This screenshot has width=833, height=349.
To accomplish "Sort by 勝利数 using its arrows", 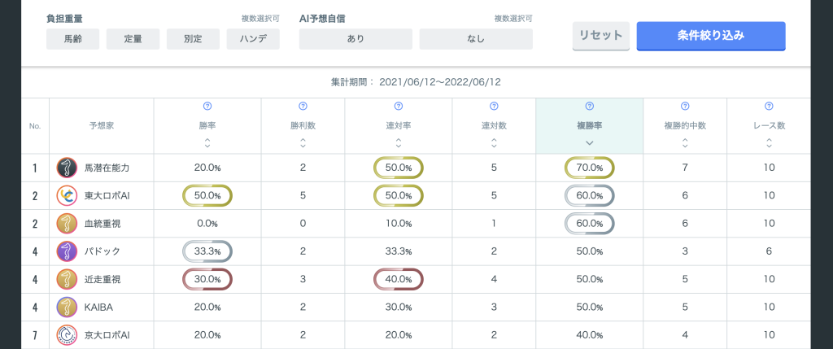I will click(x=303, y=142).
